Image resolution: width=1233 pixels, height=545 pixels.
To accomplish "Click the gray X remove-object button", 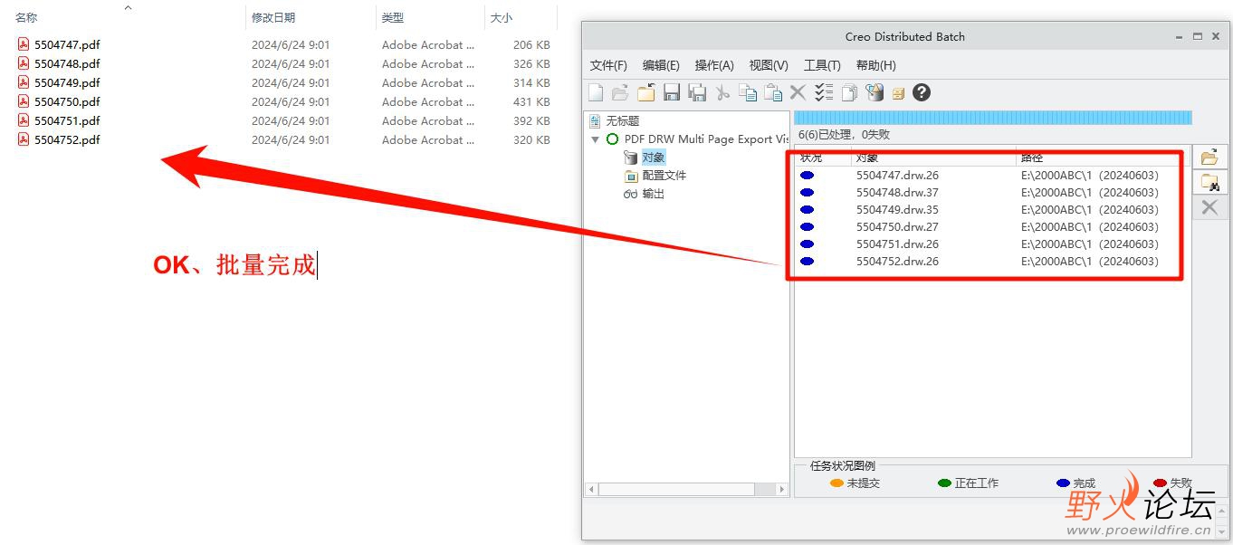I will [x=1209, y=207].
